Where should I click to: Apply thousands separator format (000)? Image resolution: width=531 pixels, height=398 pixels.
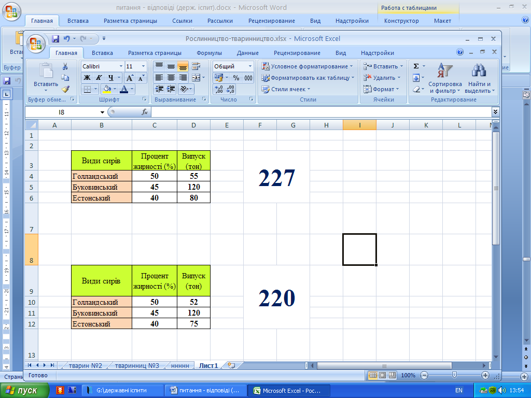[x=248, y=78]
